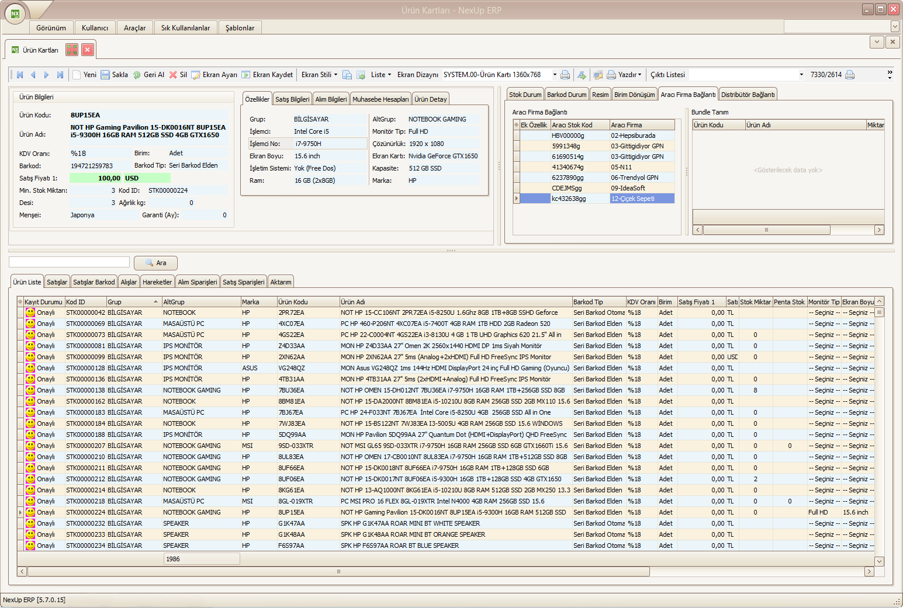Open the Muhasebe Hesapları tab
The width and height of the screenshot is (903, 608).
[x=380, y=99]
